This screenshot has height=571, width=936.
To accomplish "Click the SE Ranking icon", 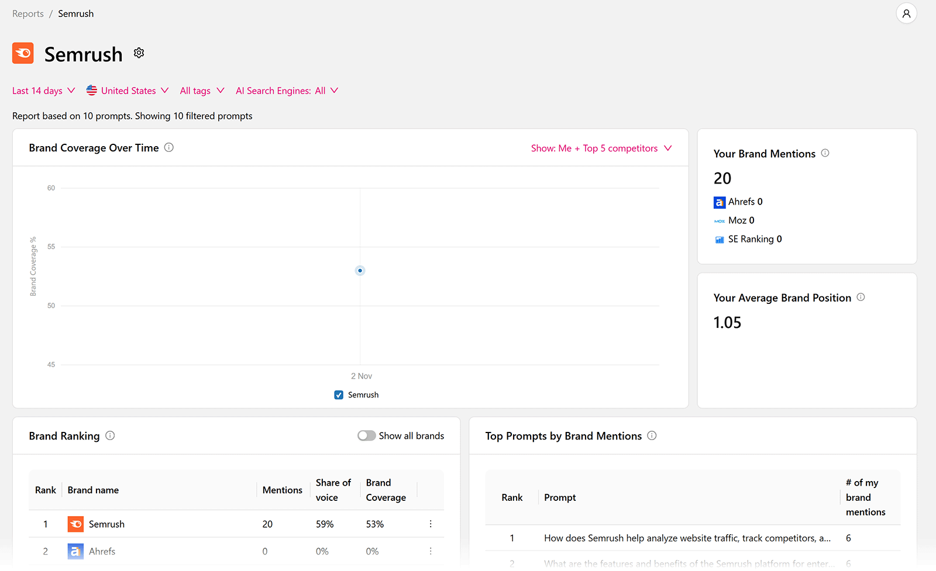I will click(720, 239).
